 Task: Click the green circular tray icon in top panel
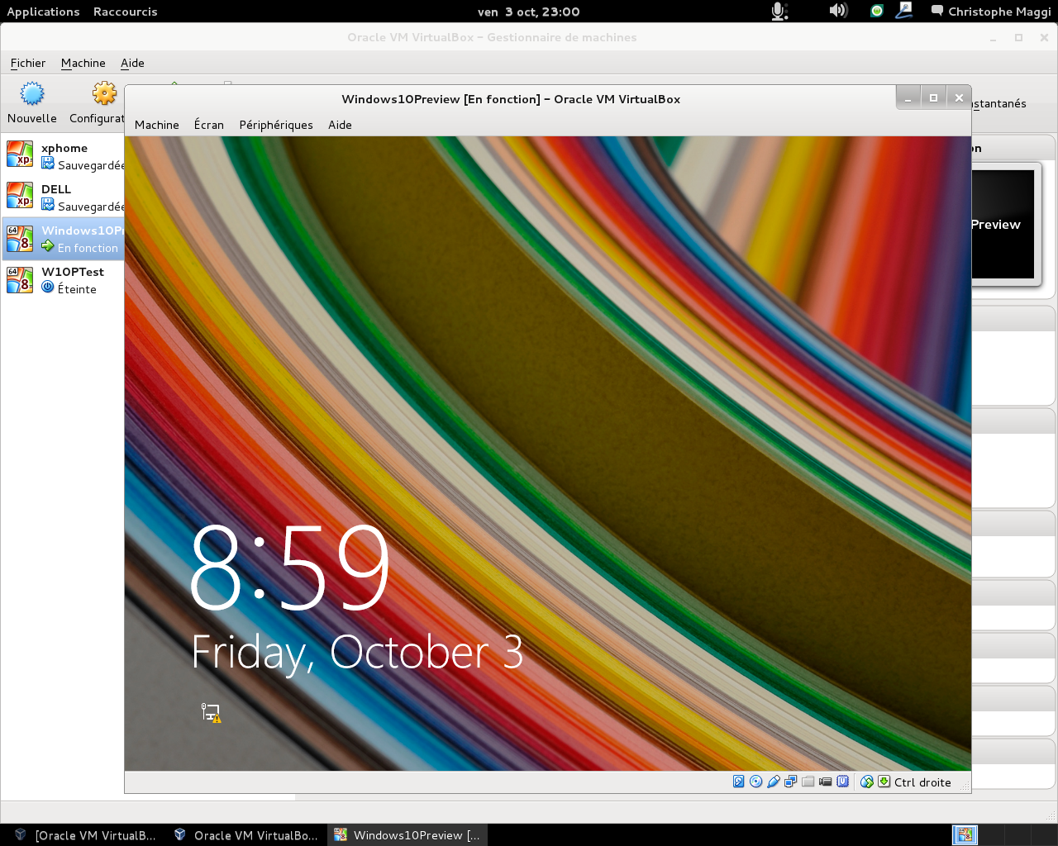877,11
